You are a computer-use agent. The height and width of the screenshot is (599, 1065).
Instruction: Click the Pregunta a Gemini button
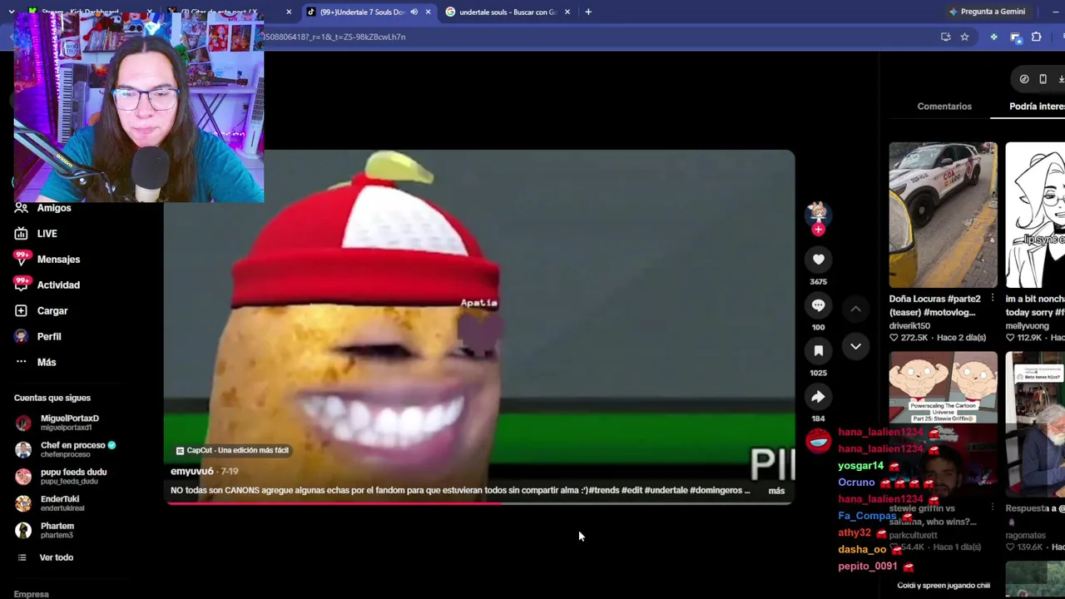[x=987, y=12]
